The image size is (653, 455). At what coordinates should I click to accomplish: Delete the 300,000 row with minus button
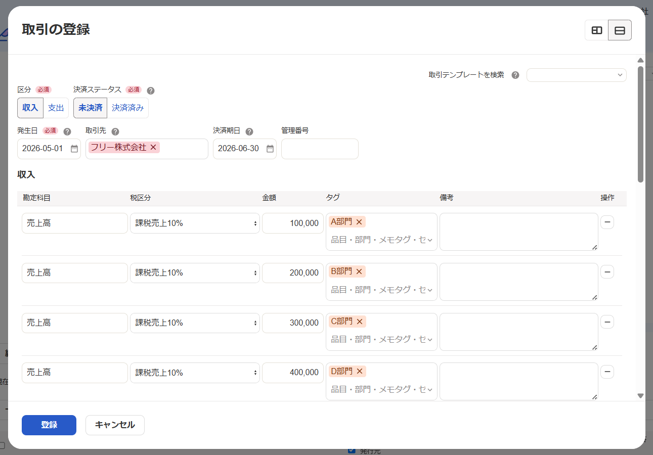(607, 322)
